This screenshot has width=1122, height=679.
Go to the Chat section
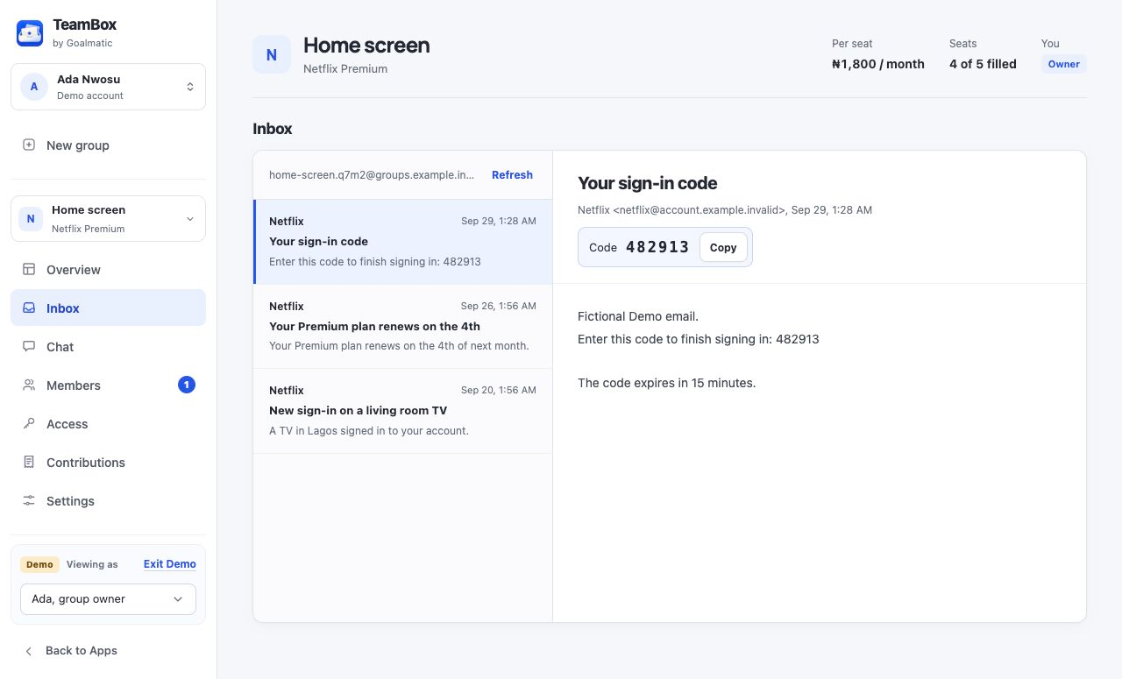pyautogui.click(x=108, y=346)
